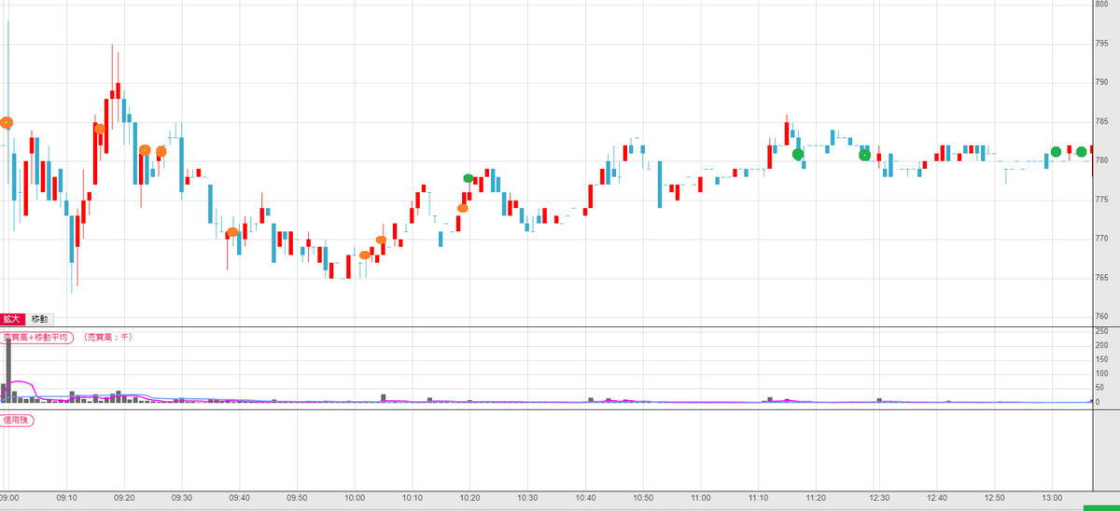
Task: Click the 10:20 time axis label
Action: pyautogui.click(x=470, y=498)
